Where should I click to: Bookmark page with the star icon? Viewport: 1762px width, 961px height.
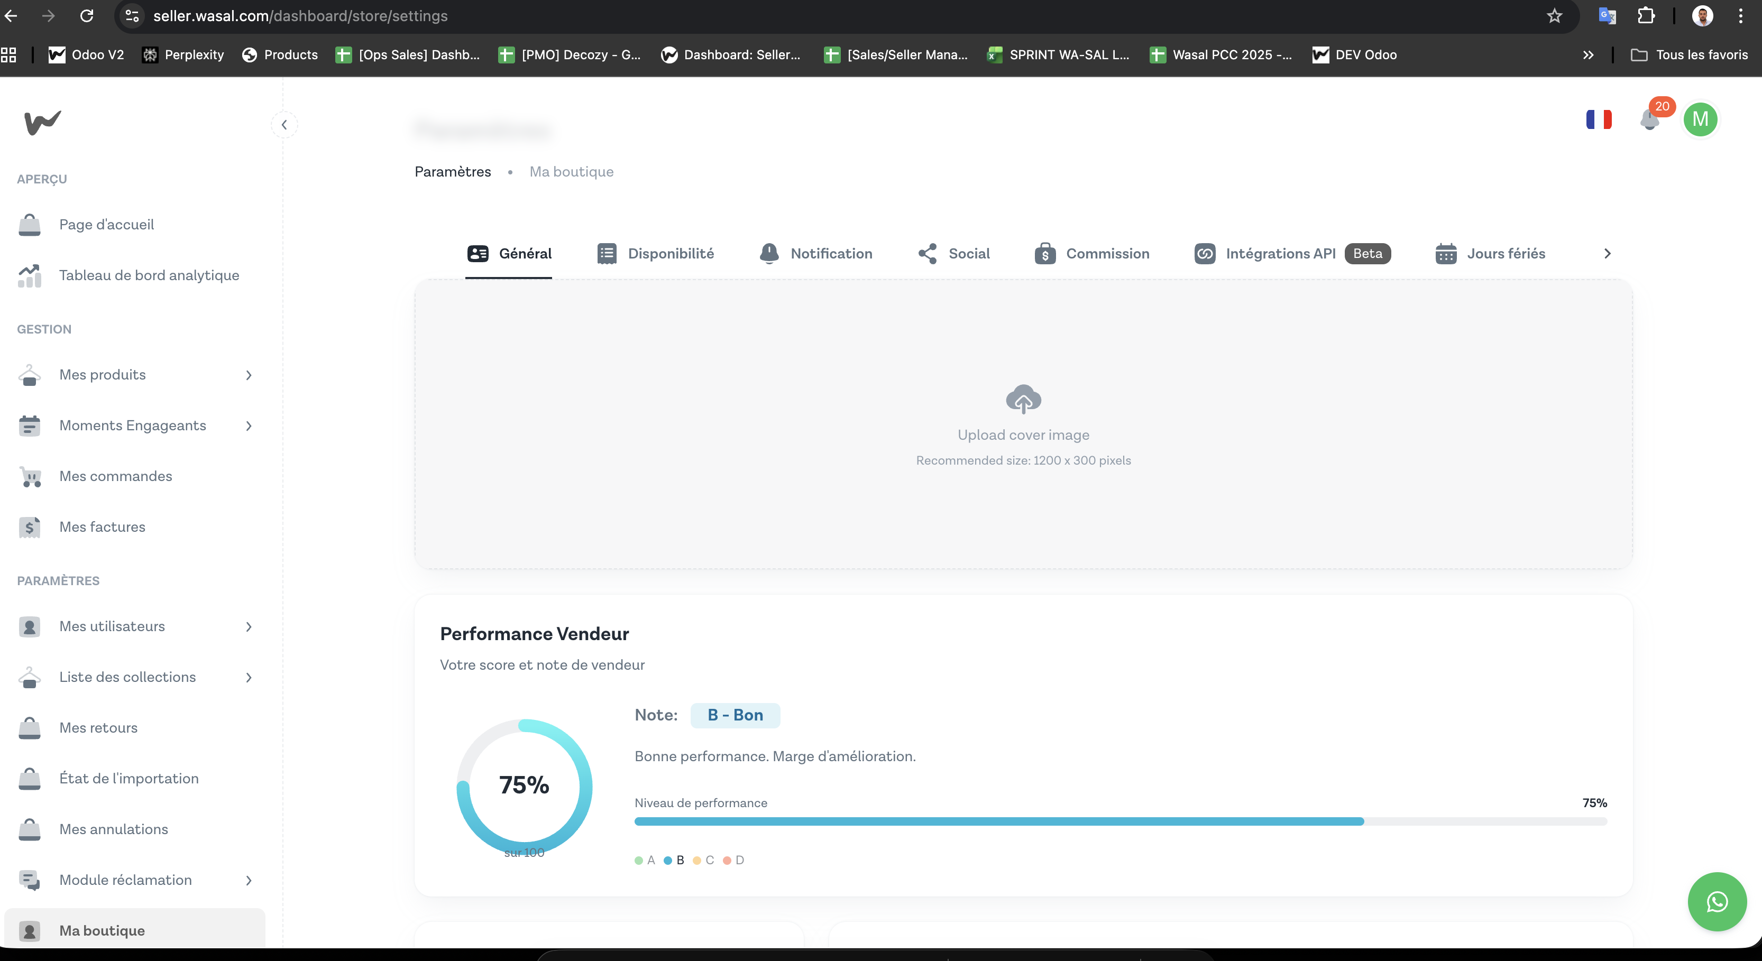[1554, 16]
